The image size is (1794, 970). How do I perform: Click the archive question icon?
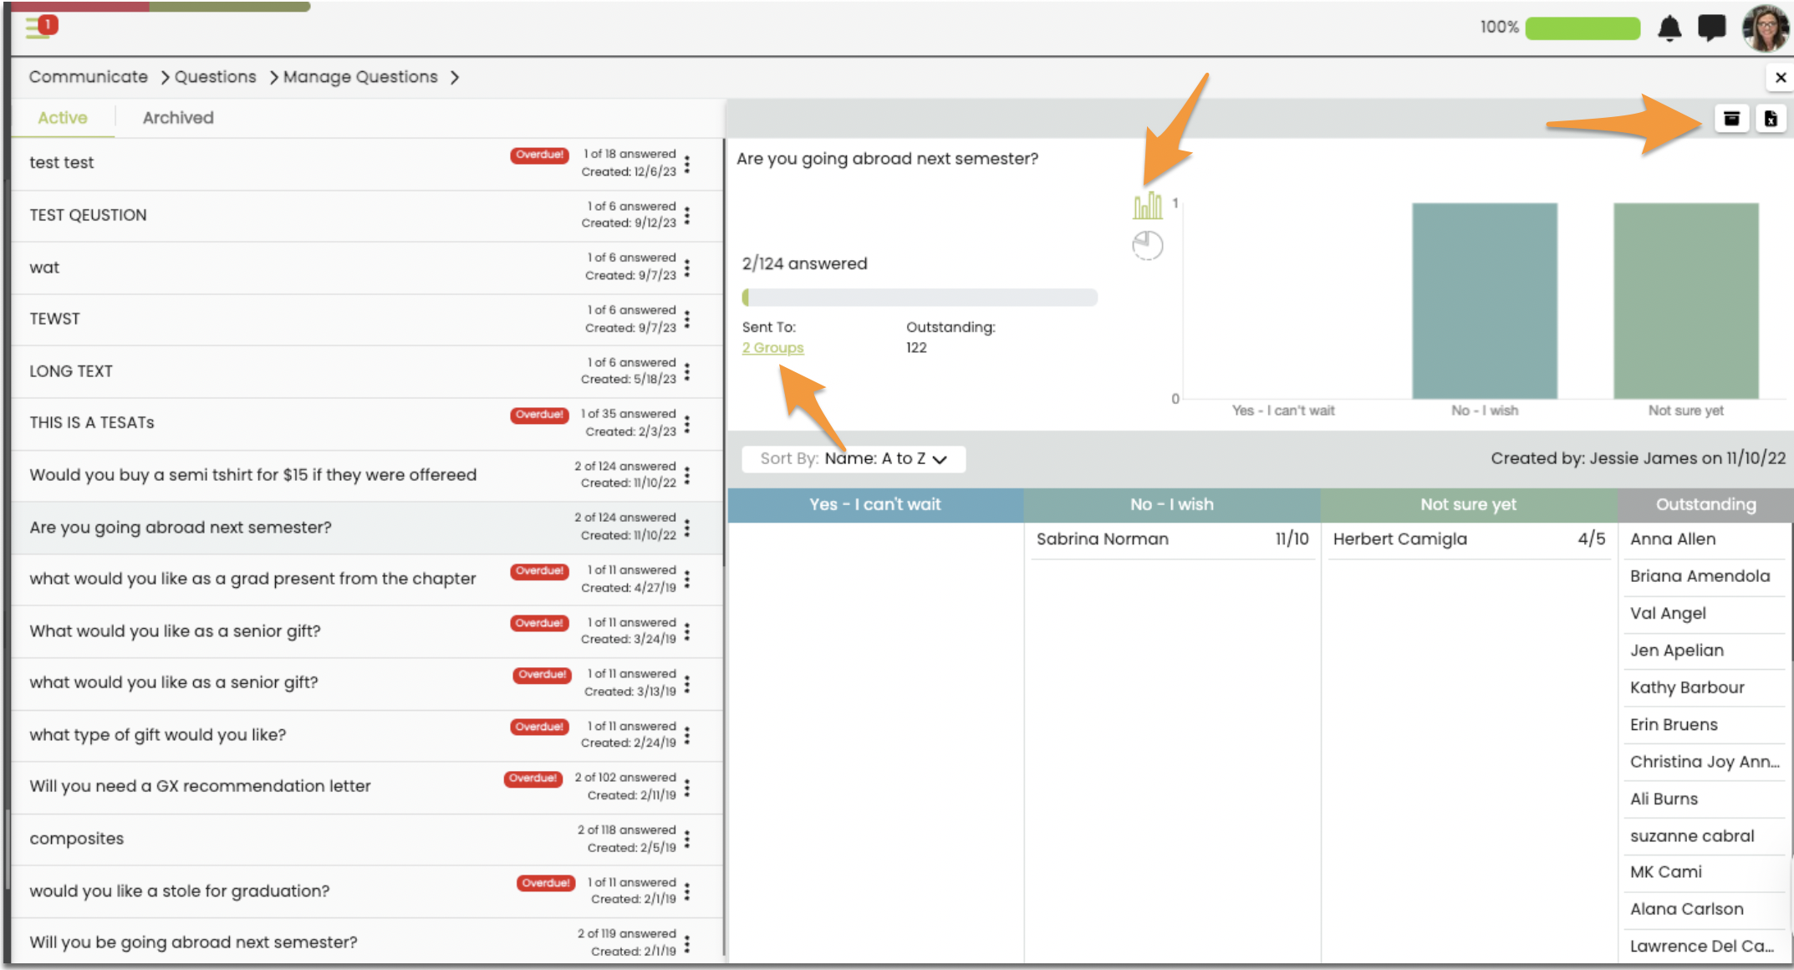(1731, 119)
